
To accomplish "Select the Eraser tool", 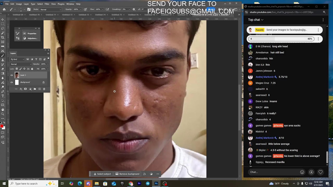I will click(3, 69).
